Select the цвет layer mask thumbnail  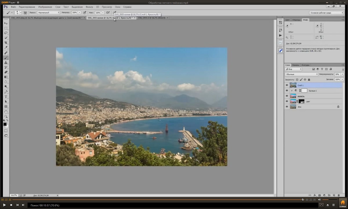[302, 101]
